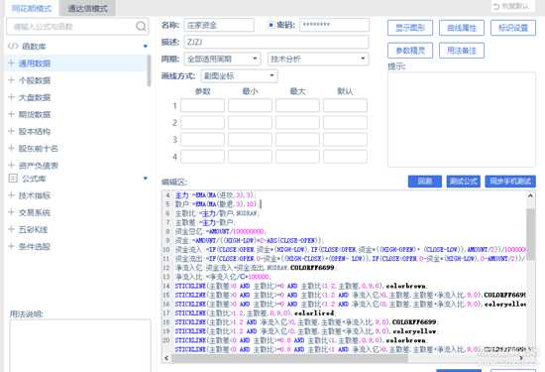Click the function library list scrollbar
Viewport: 545px width, 372px height.
pyautogui.click(x=149, y=70)
